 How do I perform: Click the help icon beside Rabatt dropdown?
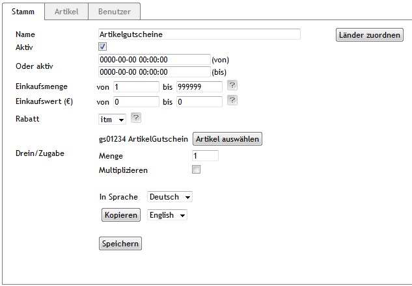coord(136,118)
